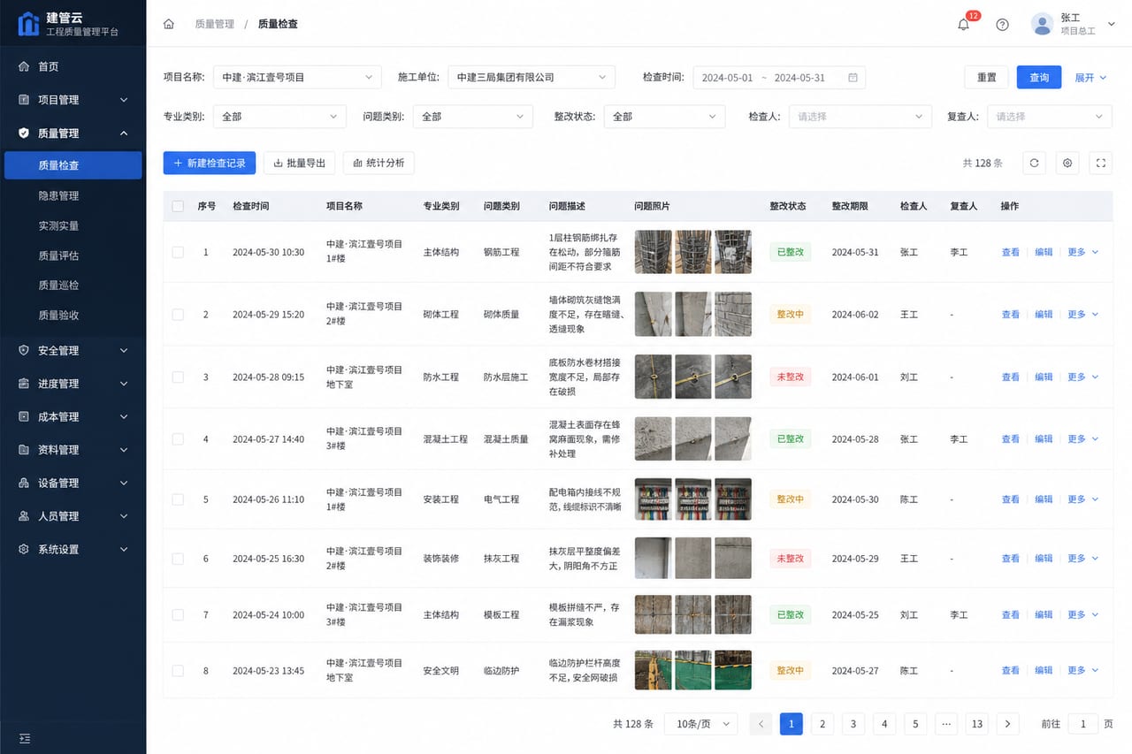Screen dimensions: 1132x754
Task: Click the 资料管理 sidebar icon
Action: pos(24,450)
